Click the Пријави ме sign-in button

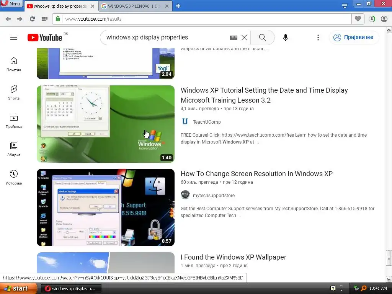(354, 38)
